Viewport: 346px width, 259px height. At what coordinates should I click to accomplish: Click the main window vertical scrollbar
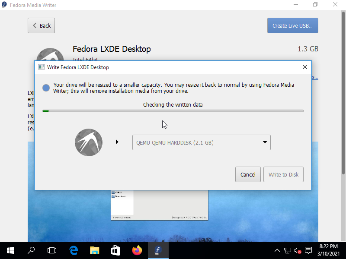pyautogui.click(x=343, y=92)
